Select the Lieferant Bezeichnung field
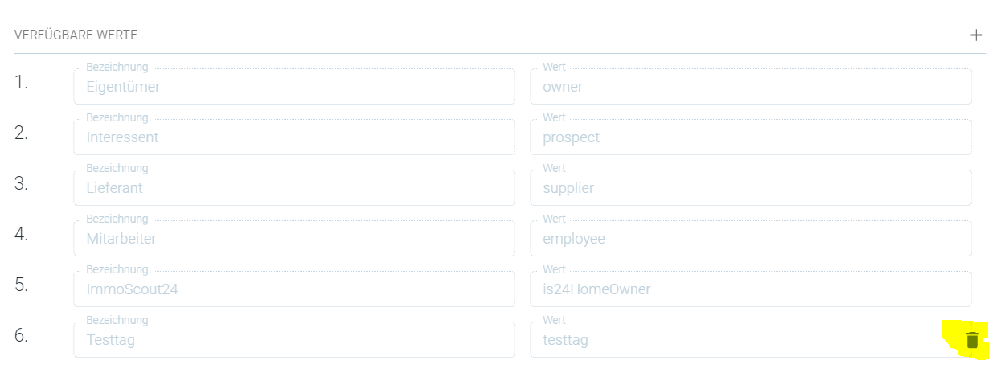This screenshot has height=373, width=1000. coord(294,187)
